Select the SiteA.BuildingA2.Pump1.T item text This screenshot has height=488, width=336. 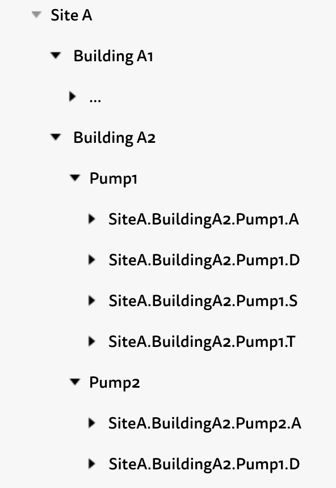[x=201, y=342]
